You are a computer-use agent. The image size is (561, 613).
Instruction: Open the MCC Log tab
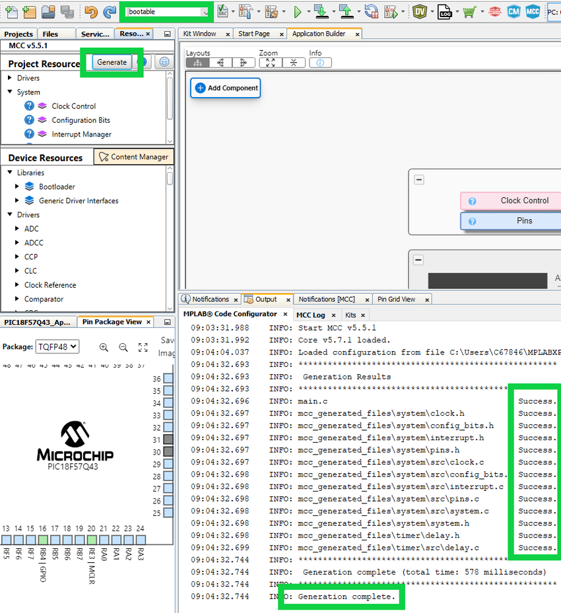[x=310, y=315]
